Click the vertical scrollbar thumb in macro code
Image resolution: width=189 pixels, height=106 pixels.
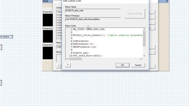(x=144, y=39)
